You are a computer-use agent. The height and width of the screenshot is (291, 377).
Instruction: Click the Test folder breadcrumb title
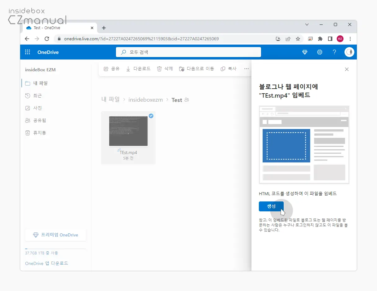177,100
